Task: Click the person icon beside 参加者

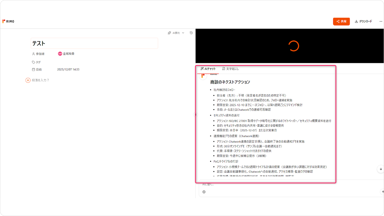Action: pos(34,54)
